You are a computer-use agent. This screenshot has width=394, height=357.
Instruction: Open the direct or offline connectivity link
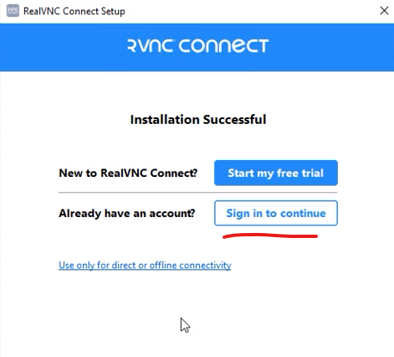(145, 265)
